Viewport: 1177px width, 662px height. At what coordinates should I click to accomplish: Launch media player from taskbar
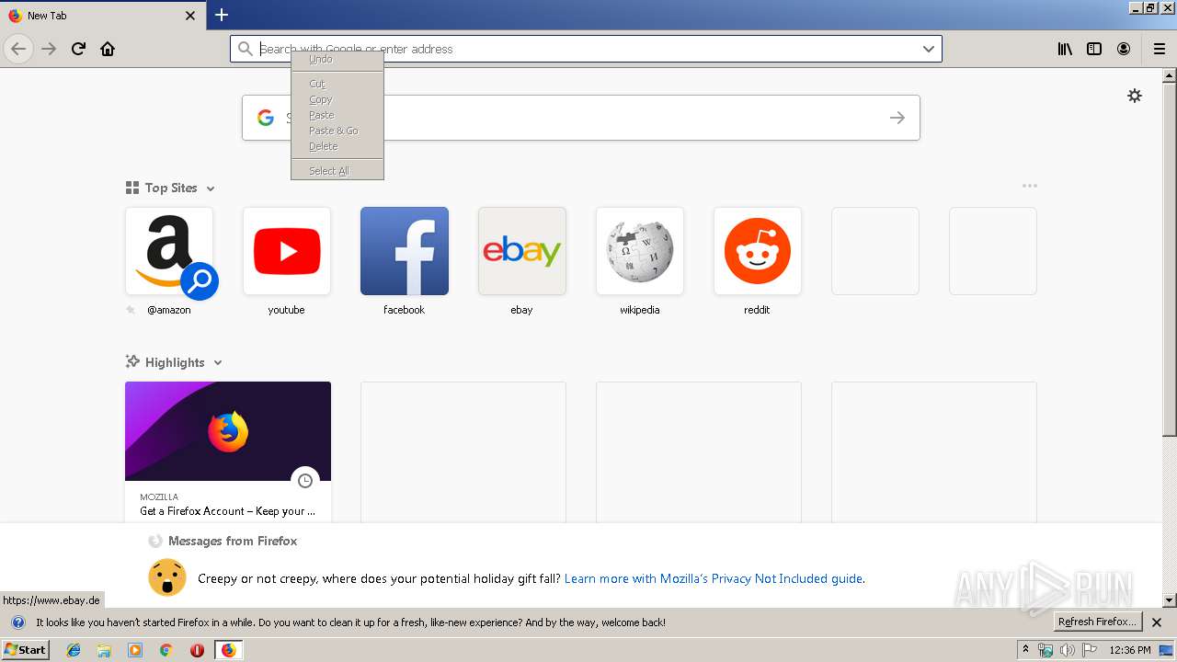tap(135, 650)
